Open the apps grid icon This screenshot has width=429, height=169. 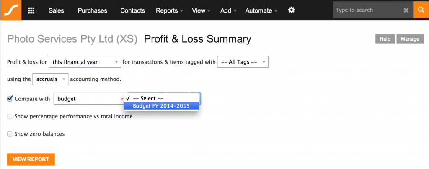pos(31,10)
